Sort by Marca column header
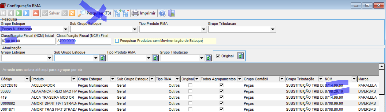 tap(368, 79)
